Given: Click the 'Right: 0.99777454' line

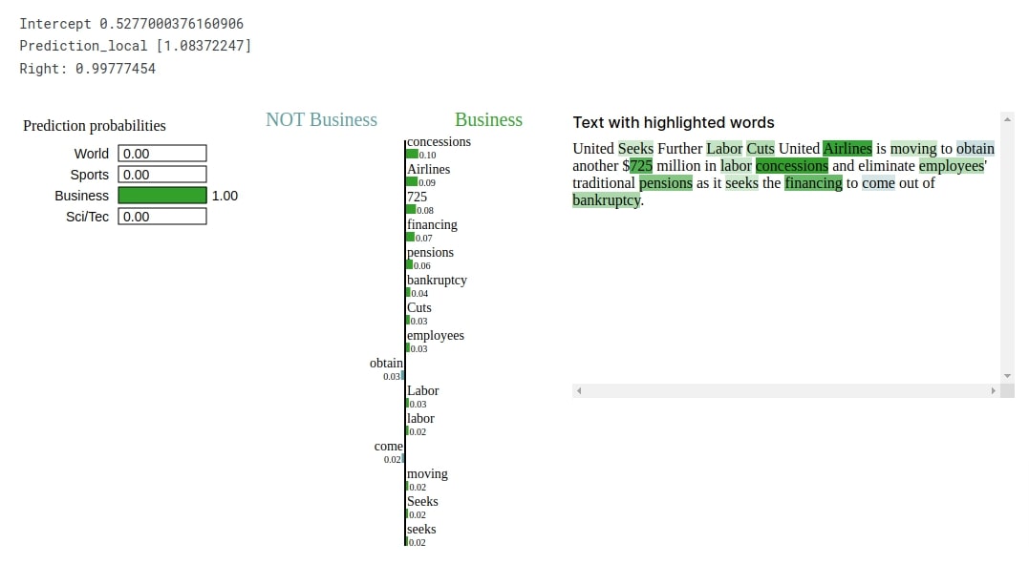Looking at the screenshot, I should pyautogui.click(x=87, y=68).
